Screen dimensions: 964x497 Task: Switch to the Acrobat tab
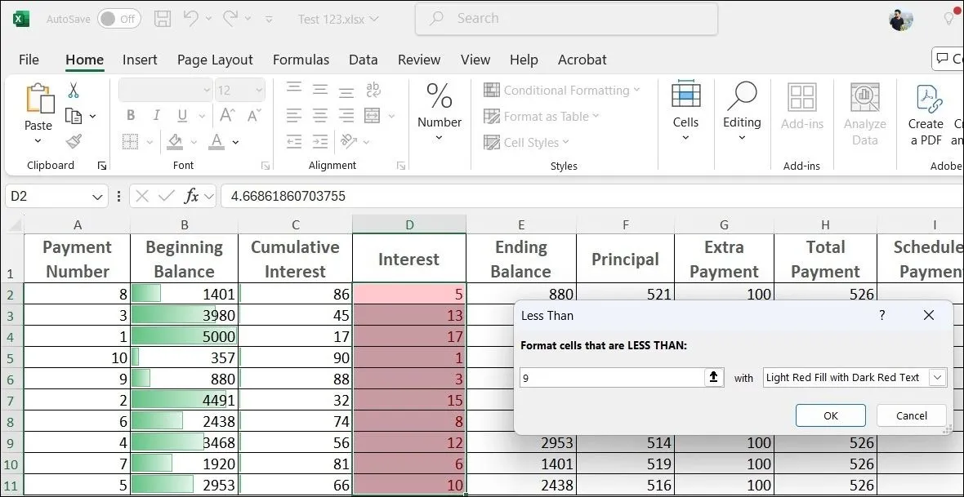click(x=582, y=60)
